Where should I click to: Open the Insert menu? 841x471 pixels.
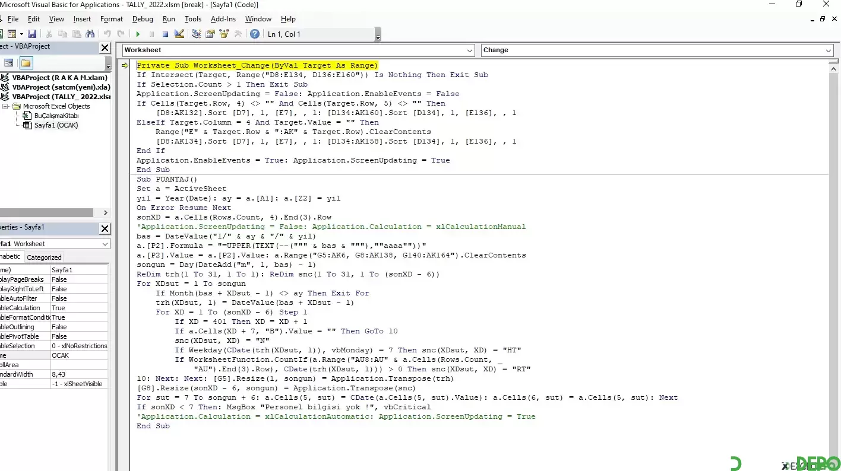tap(82, 19)
